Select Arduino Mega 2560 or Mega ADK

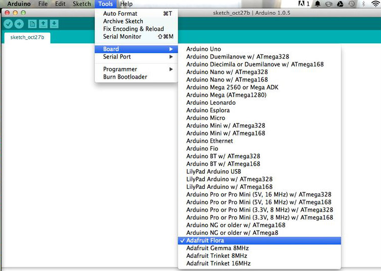(x=259, y=87)
